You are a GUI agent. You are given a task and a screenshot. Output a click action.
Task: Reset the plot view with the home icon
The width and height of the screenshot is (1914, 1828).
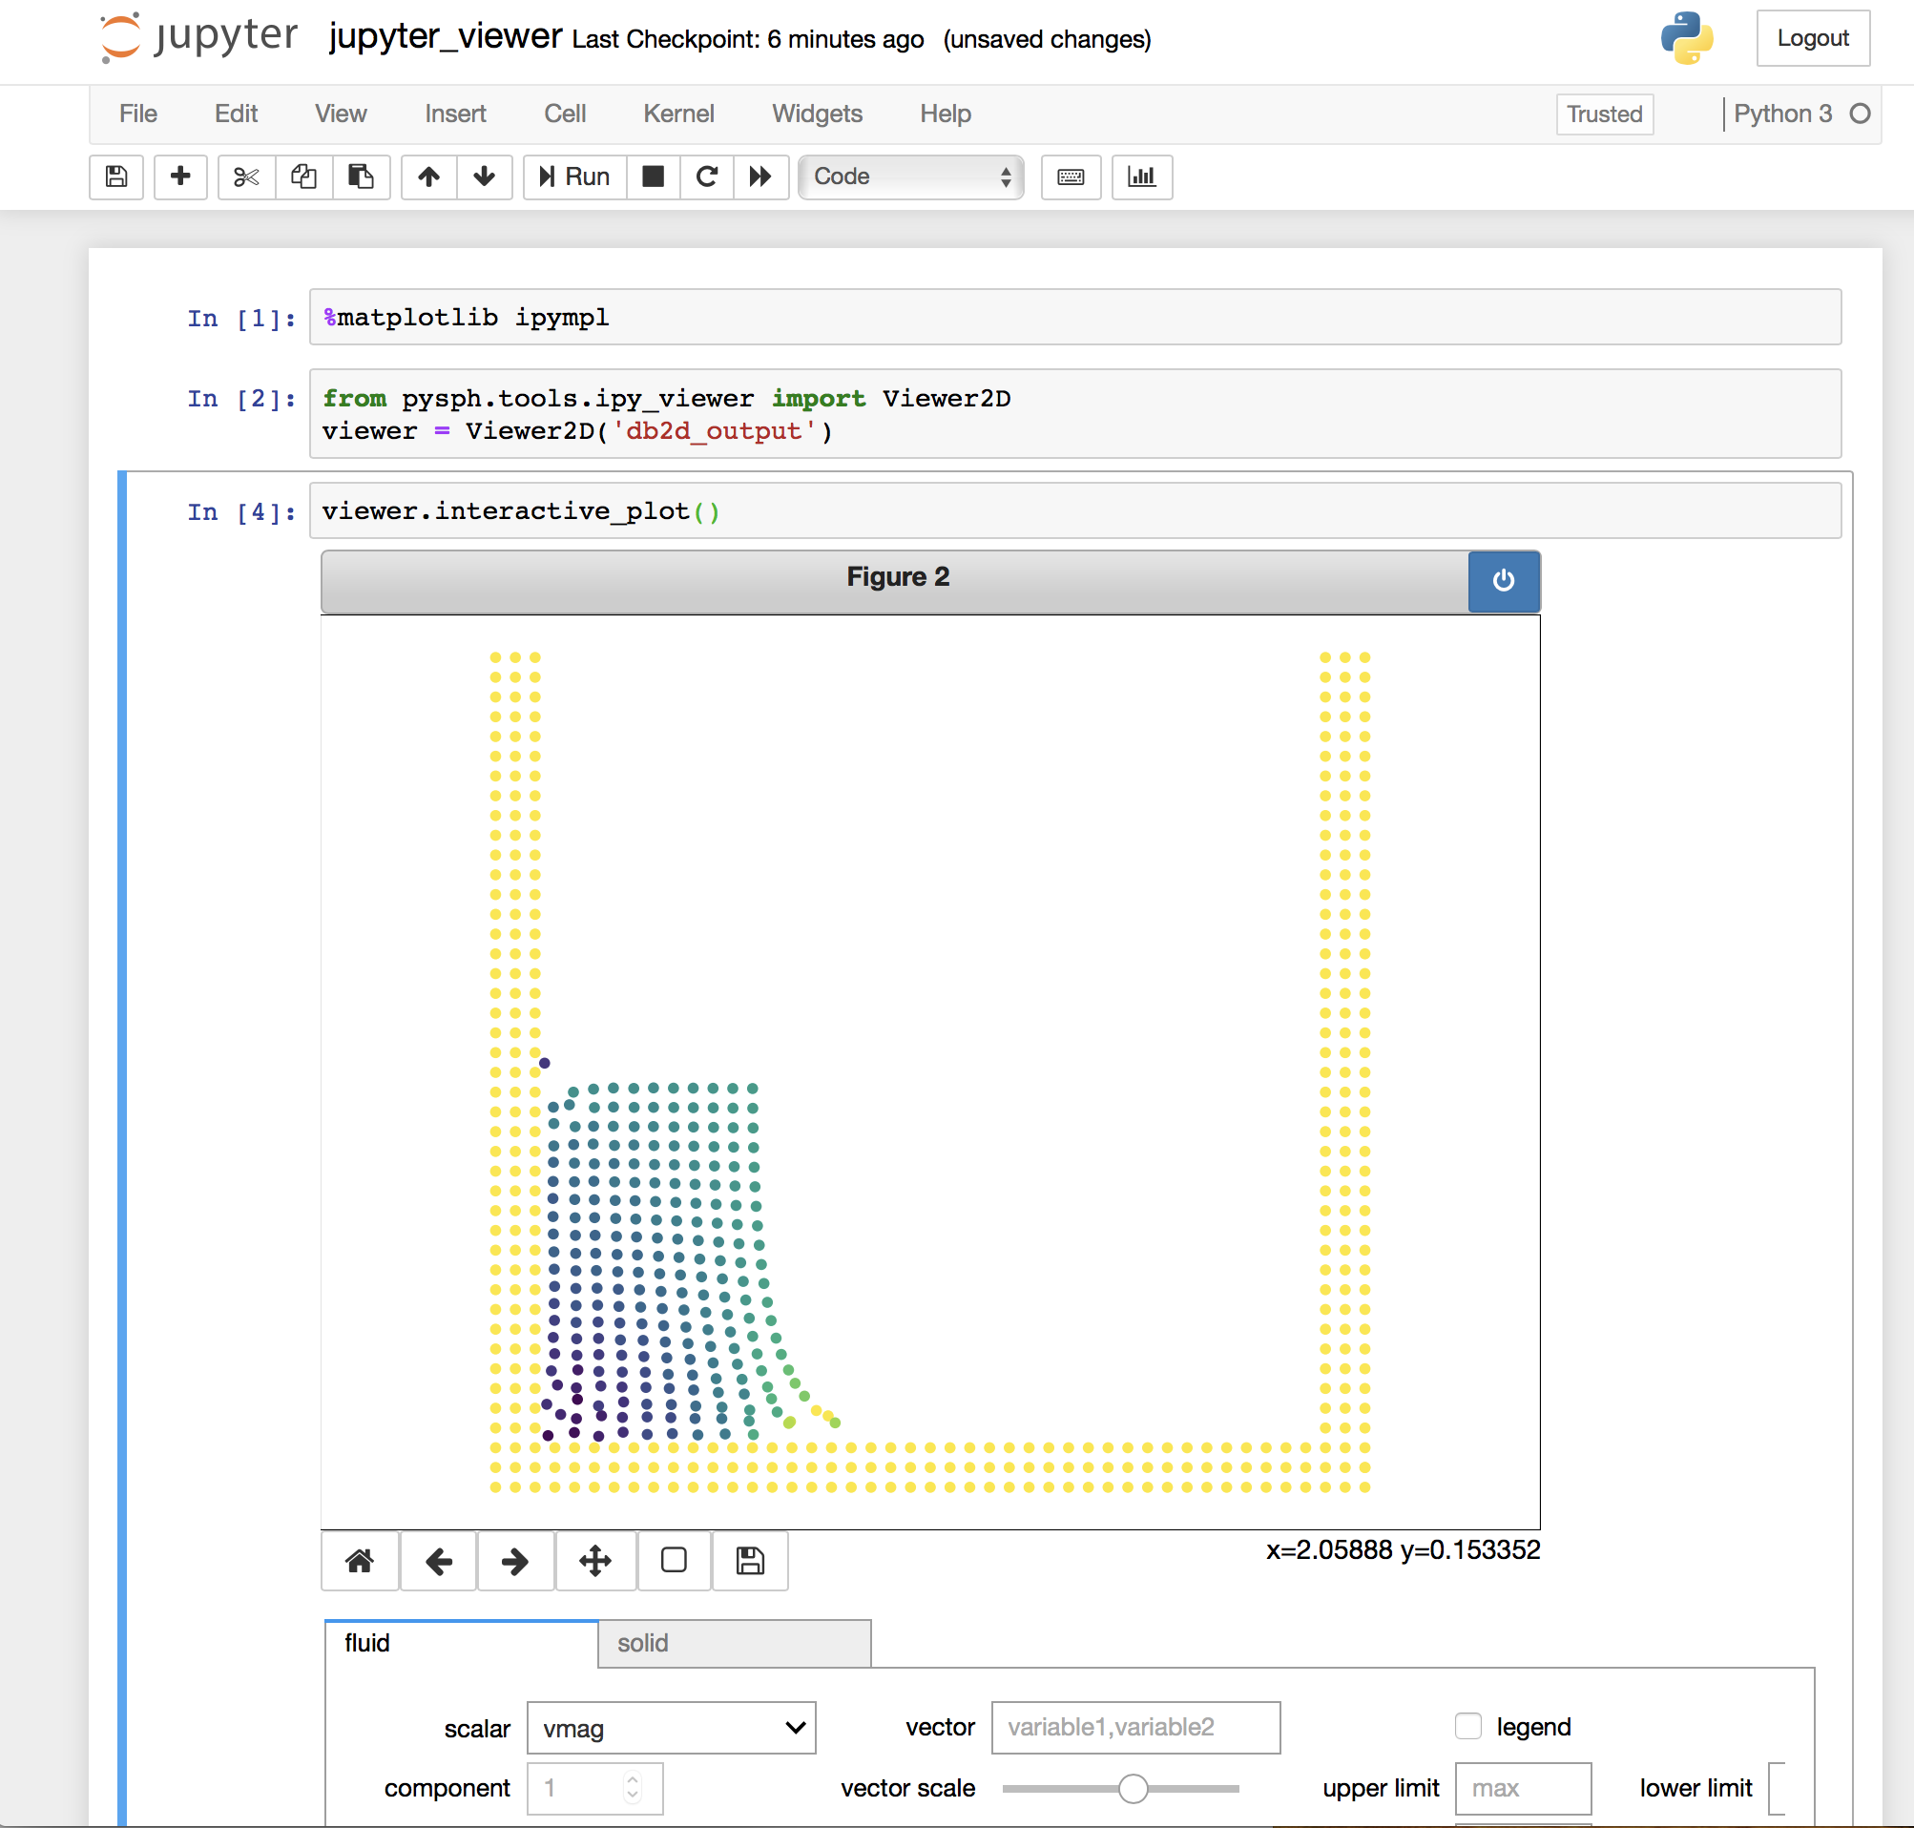pyautogui.click(x=360, y=1561)
